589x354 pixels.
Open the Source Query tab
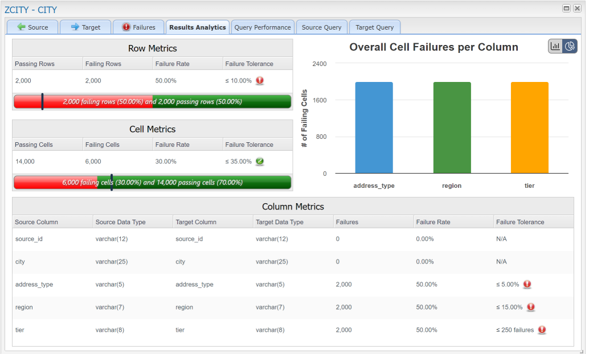pos(321,27)
